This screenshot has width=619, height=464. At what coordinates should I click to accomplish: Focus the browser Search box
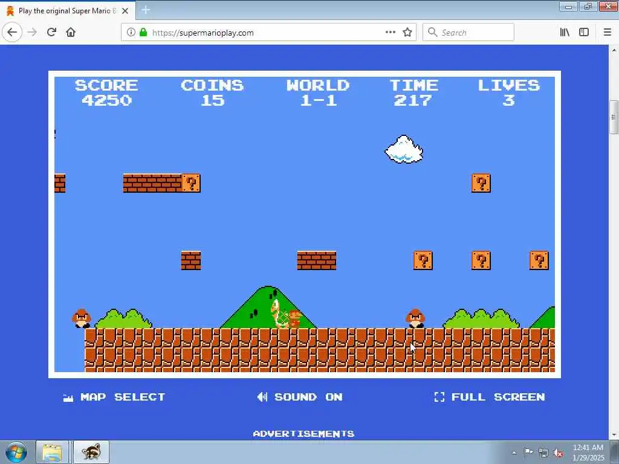pyautogui.click(x=468, y=33)
